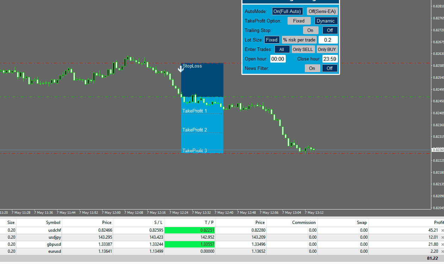This screenshot has width=444, height=264.
Task: Edit the Close hour 23:59 field
Action: [330, 59]
